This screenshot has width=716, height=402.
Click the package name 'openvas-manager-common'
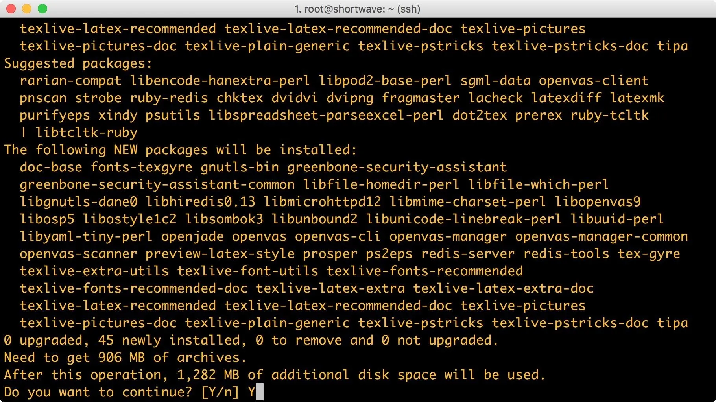click(x=602, y=236)
